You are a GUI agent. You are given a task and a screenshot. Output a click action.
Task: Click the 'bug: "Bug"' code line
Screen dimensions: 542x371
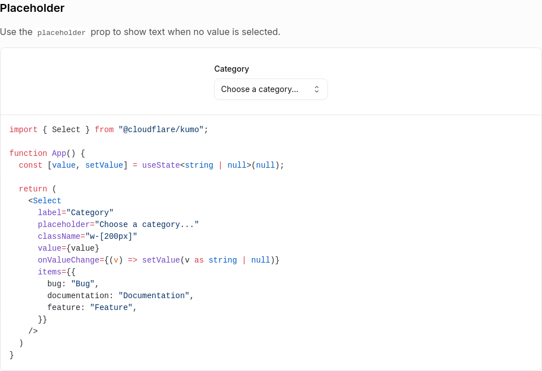pos(73,284)
